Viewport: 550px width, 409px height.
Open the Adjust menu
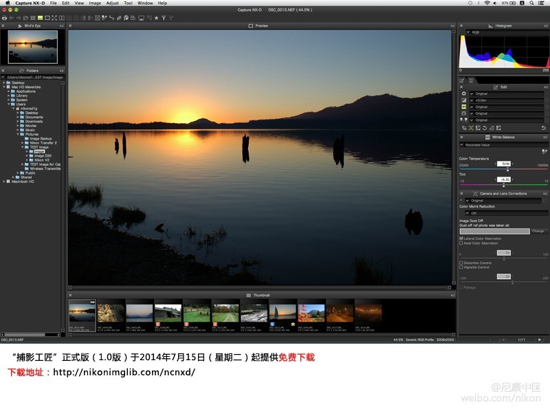tap(112, 3)
